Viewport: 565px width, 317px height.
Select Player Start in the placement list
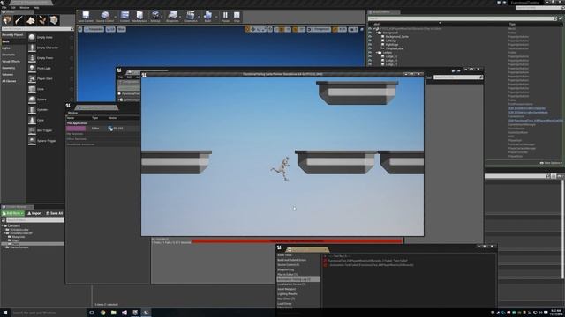pyautogui.click(x=51, y=78)
